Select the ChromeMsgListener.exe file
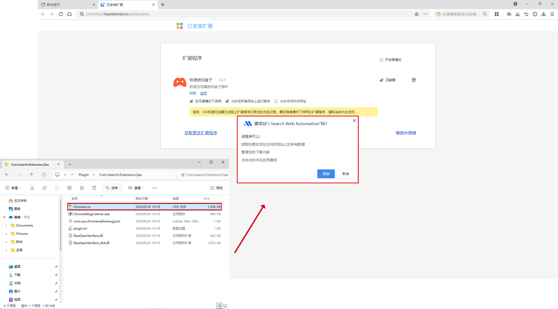 point(92,214)
